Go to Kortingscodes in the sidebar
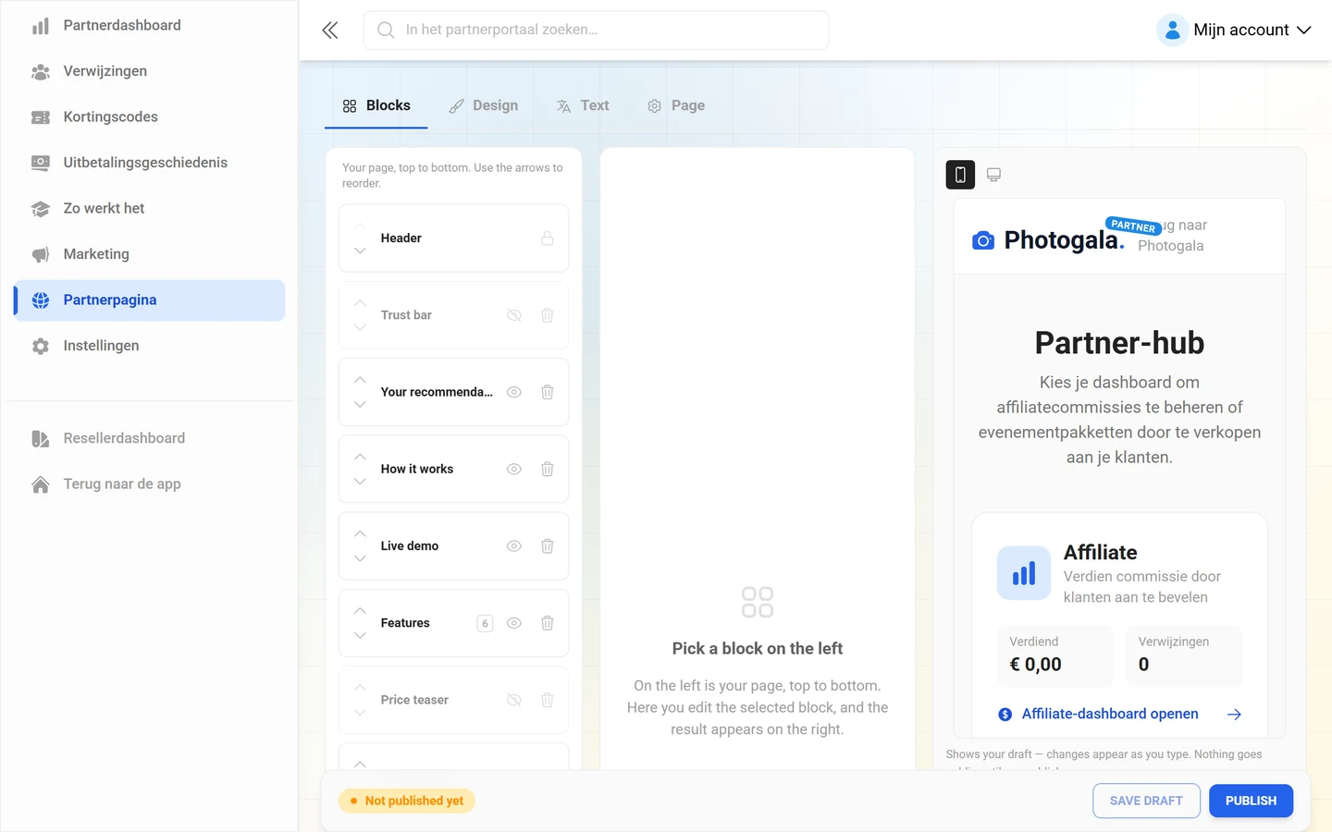This screenshot has width=1332, height=832. click(x=149, y=117)
